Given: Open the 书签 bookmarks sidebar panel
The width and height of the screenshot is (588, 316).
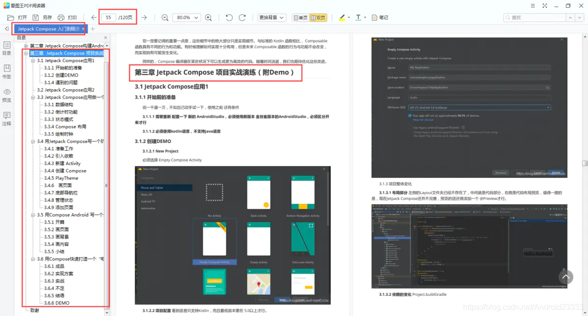Looking at the screenshot, I should [x=7, y=71].
